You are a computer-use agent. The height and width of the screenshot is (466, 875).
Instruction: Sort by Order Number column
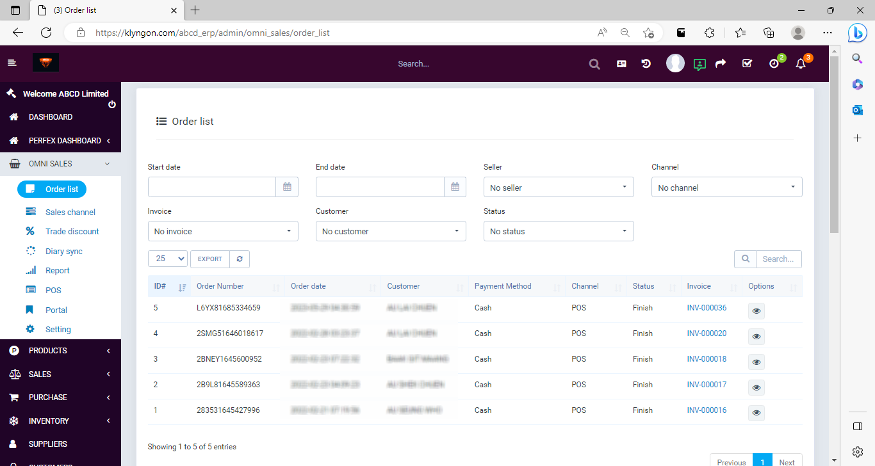(238, 286)
